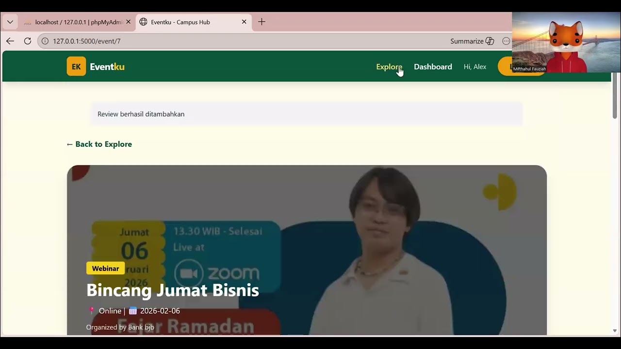Open a new browser tab

click(x=261, y=22)
